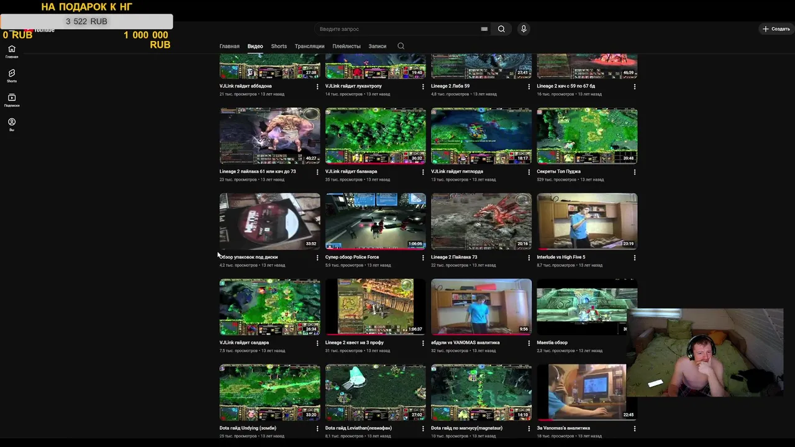Open options for За Vanomas'а аналитика

point(634,428)
